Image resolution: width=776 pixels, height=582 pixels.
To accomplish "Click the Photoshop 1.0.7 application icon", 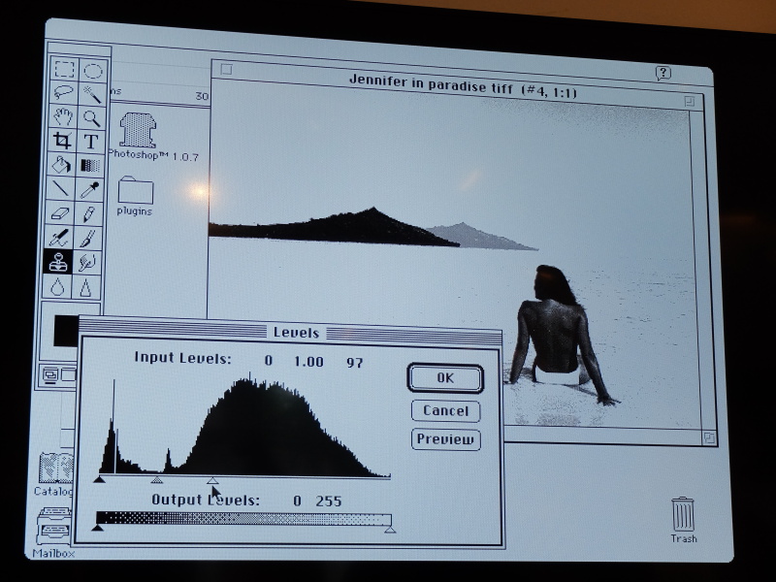I will click(138, 130).
